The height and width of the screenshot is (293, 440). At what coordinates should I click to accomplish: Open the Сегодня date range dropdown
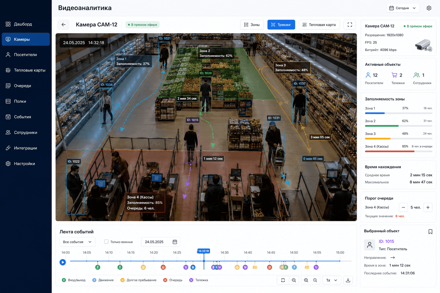point(403,8)
